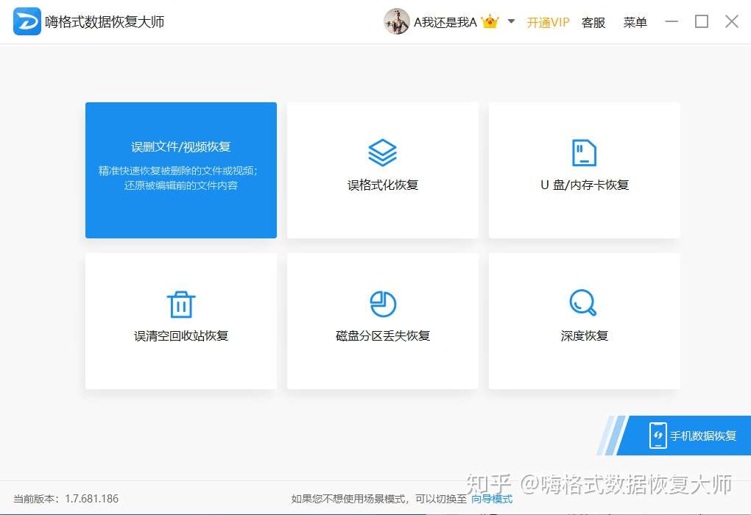The width and height of the screenshot is (751, 515).
Task: Click the 开通VIP link
Action: pyautogui.click(x=548, y=22)
